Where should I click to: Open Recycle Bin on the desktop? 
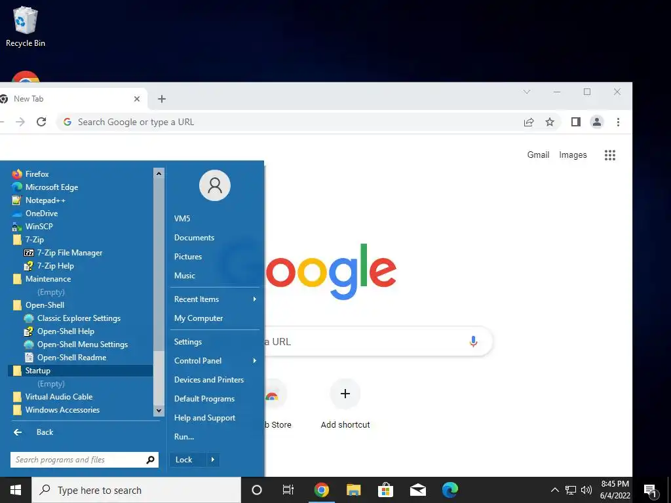pos(26,26)
